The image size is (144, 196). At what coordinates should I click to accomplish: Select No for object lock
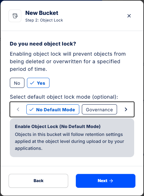[x=17, y=83]
